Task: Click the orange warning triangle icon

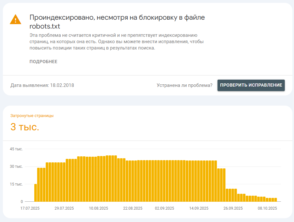Action: coord(15,20)
